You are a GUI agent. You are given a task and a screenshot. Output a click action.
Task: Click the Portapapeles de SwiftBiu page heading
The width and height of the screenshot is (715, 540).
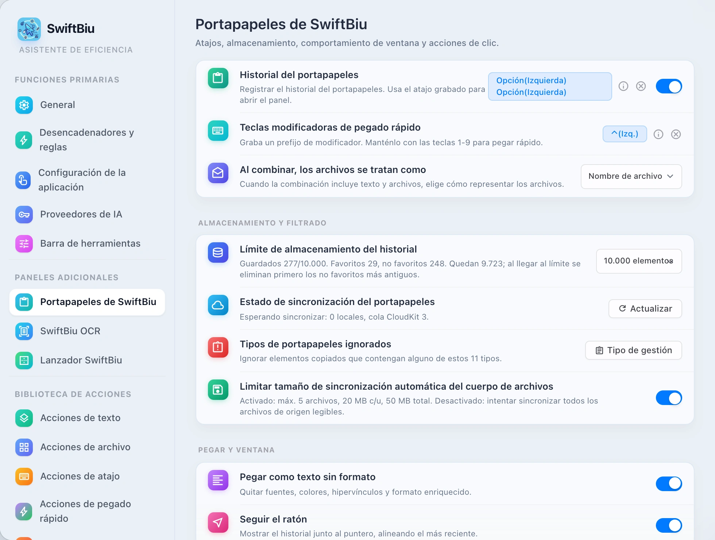[281, 24]
